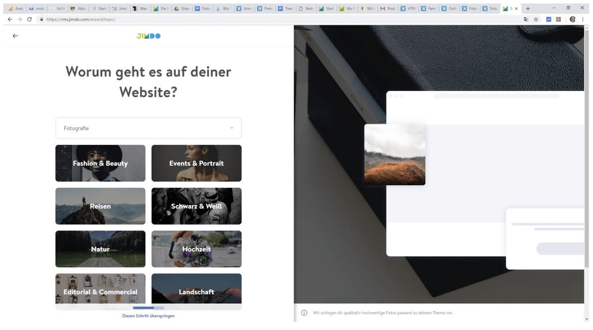This screenshot has height=330, width=593.
Task: Click the info icon below preview
Action: tap(304, 313)
